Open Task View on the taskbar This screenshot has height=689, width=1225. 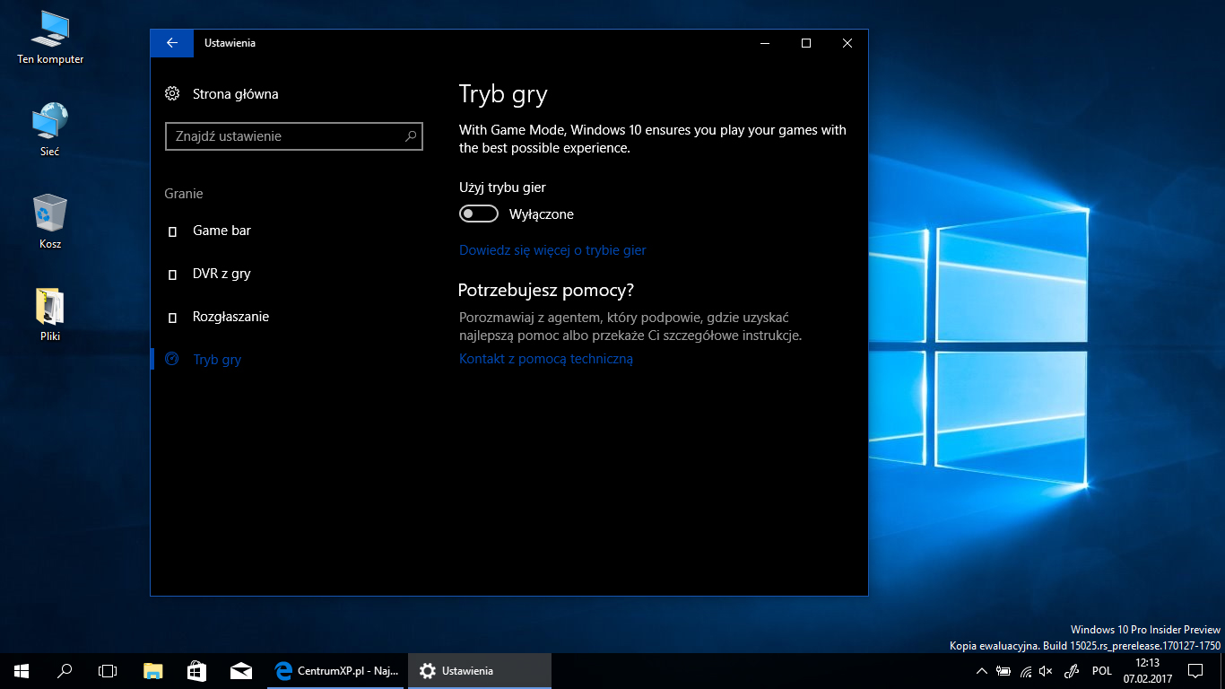click(108, 671)
